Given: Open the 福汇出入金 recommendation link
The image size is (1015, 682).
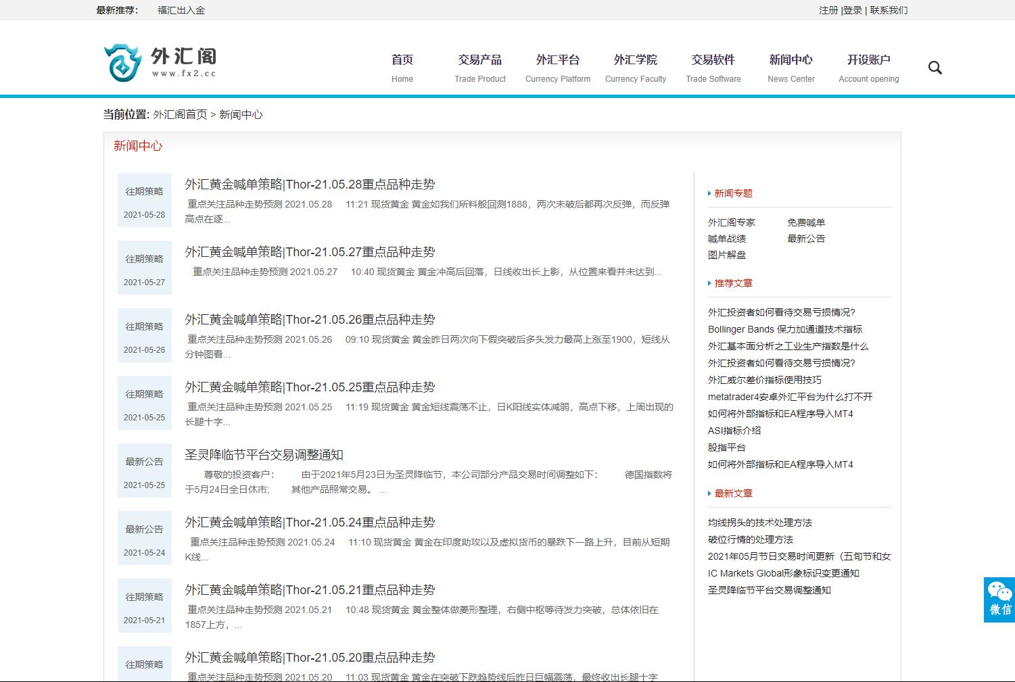Looking at the screenshot, I should [181, 10].
